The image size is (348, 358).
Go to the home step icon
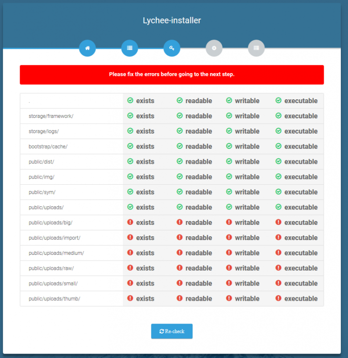coord(87,48)
